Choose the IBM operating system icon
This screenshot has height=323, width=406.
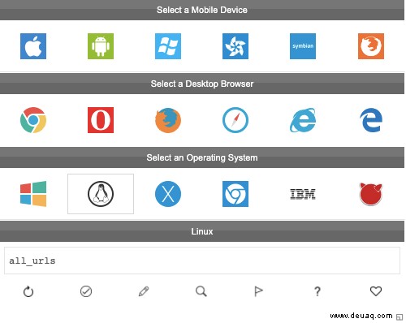pyautogui.click(x=303, y=194)
